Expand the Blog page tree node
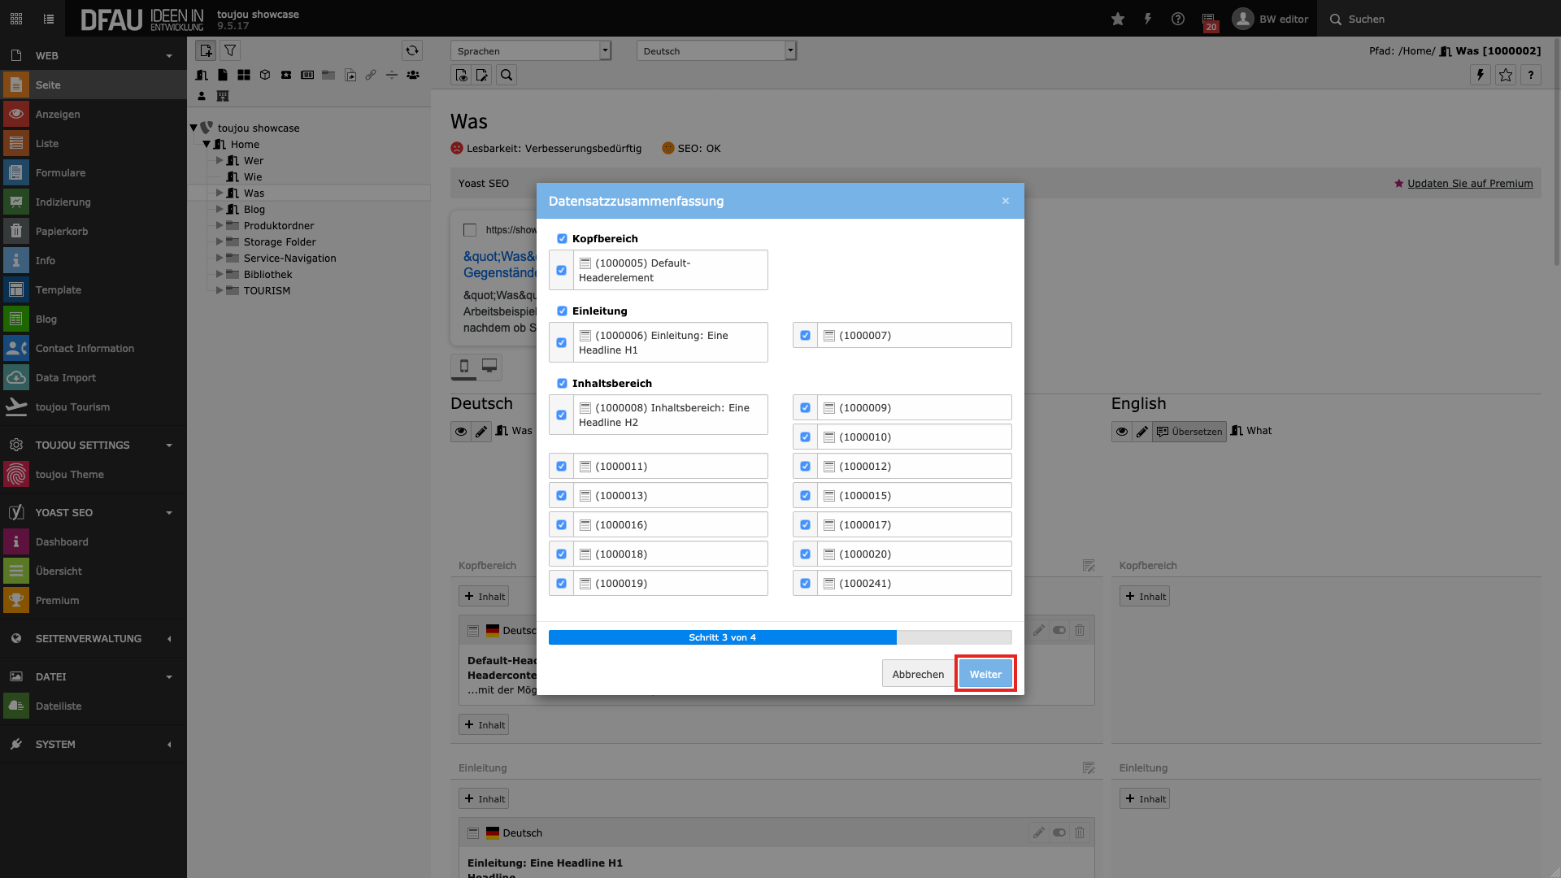 220,209
